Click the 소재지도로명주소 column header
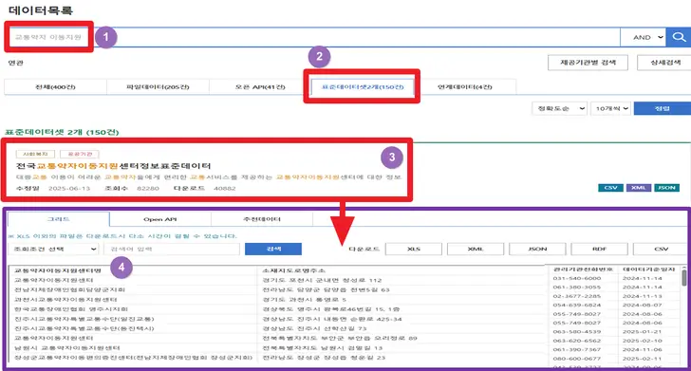 293,270
